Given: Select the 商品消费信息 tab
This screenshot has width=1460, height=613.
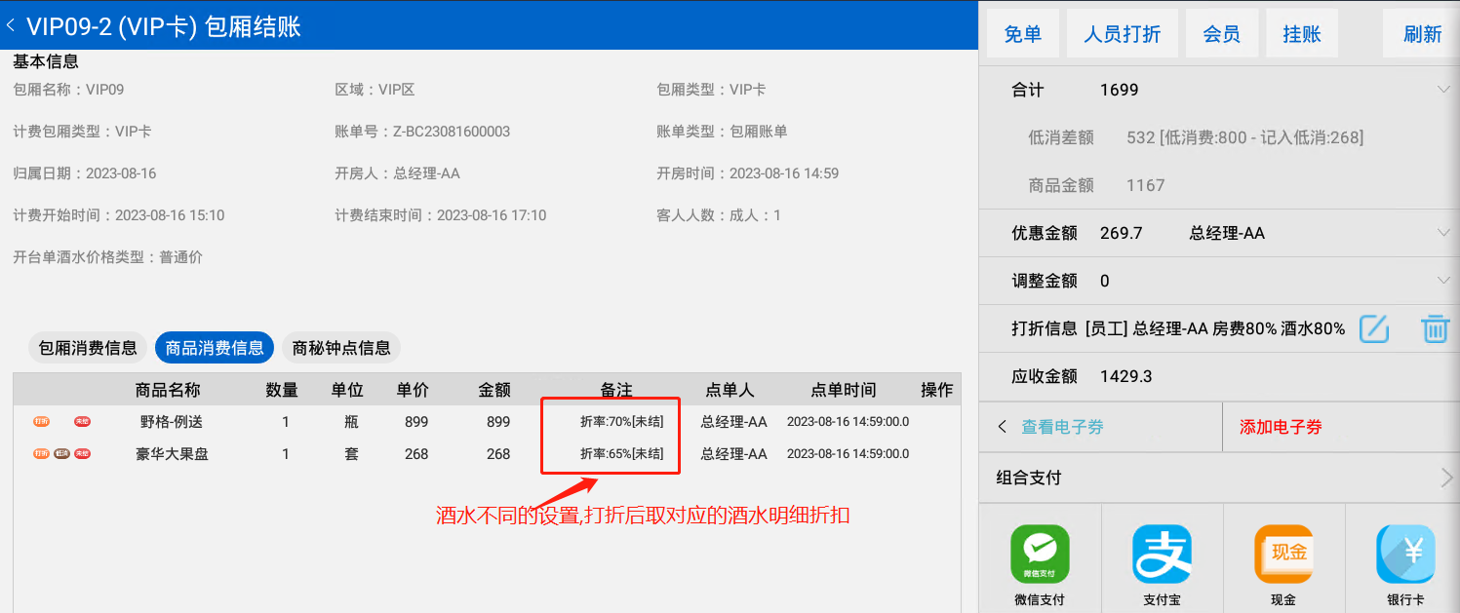Looking at the screenshot, I should coord(215,348).
